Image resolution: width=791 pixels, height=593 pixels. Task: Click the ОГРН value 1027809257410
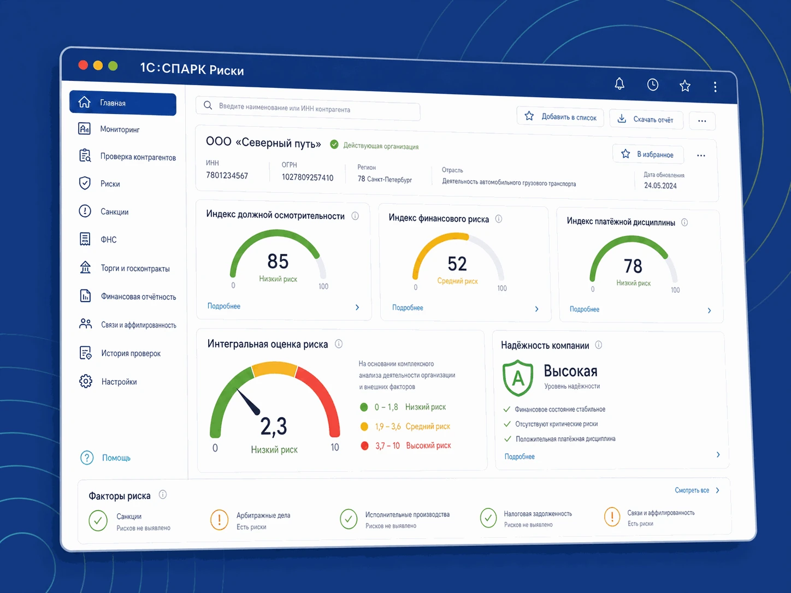(308, 177)
